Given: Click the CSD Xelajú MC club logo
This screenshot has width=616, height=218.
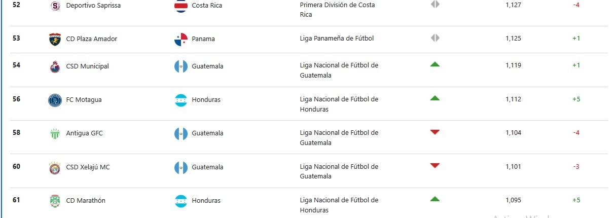Looking at the screenshot, I should click(x=55, y=168).
